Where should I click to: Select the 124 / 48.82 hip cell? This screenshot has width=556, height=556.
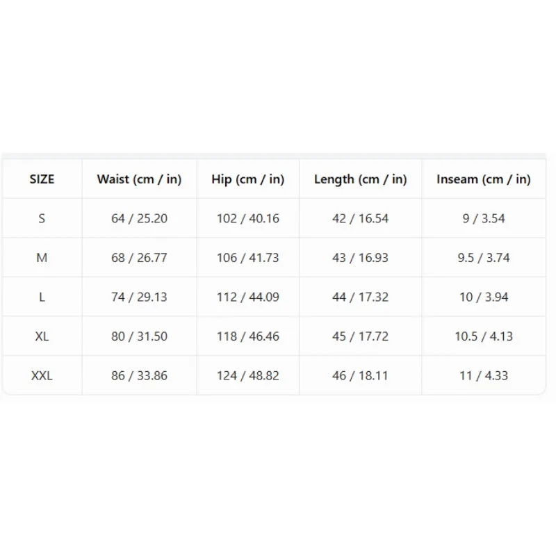[248, 375]
